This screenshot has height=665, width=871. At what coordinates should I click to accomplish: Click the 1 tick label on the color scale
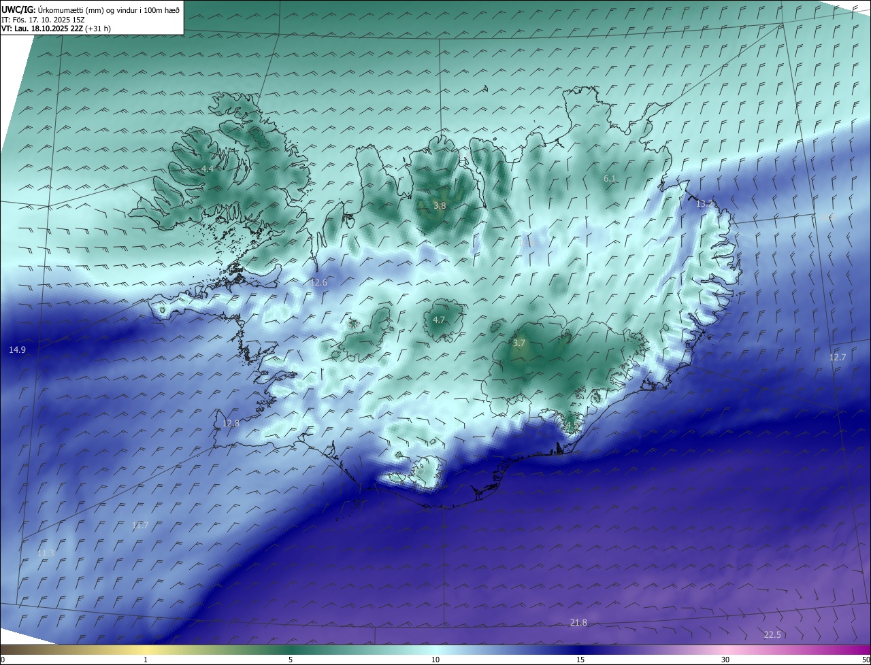146,660
